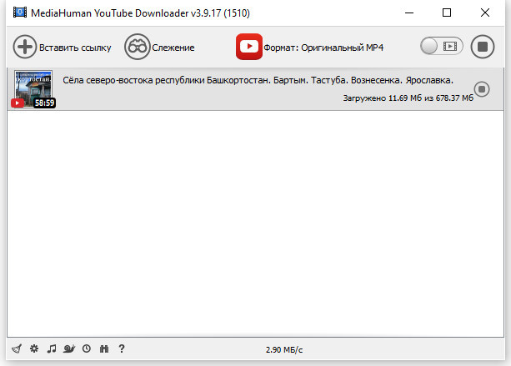Toggle the video mode switch
Screen dimensions: 511x366
(441, 47)
